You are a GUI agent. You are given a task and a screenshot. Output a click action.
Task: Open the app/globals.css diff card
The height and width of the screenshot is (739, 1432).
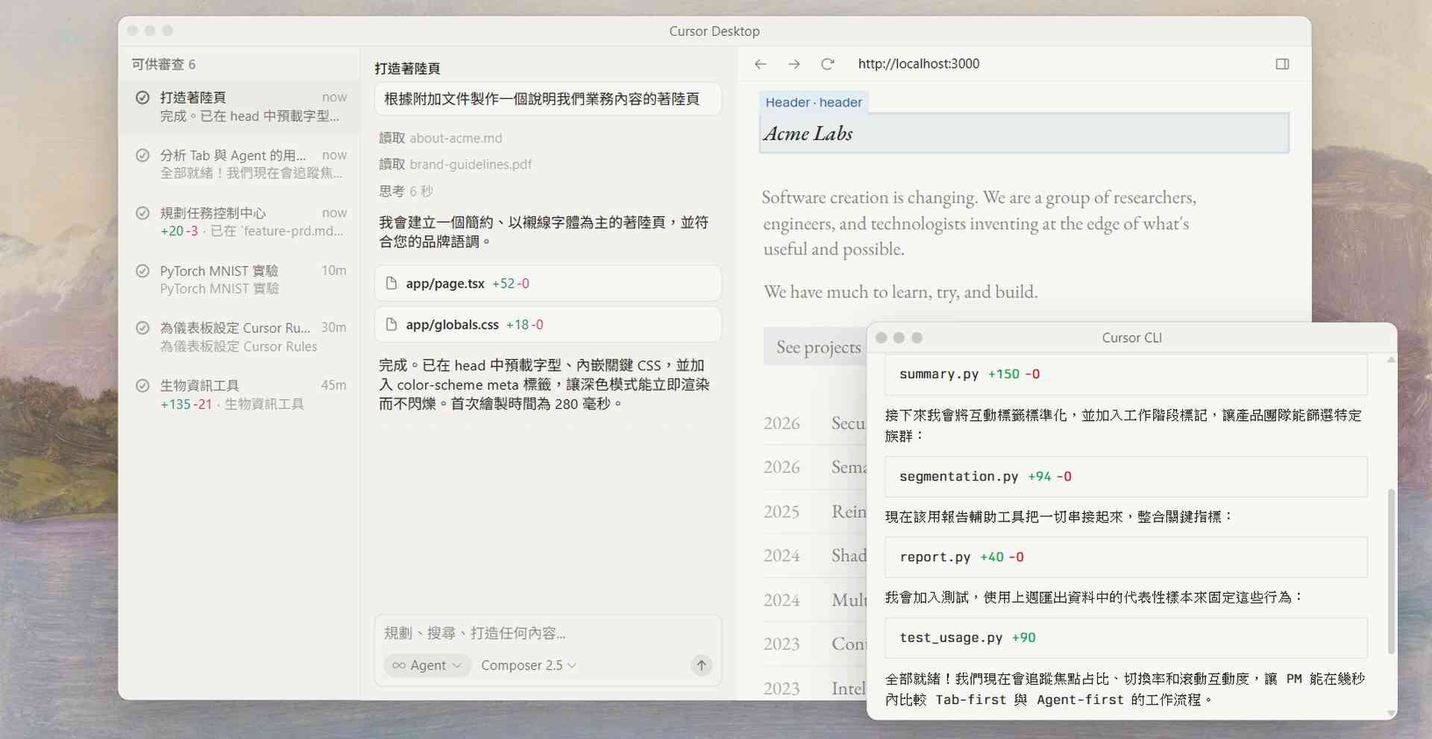[547, 324]
